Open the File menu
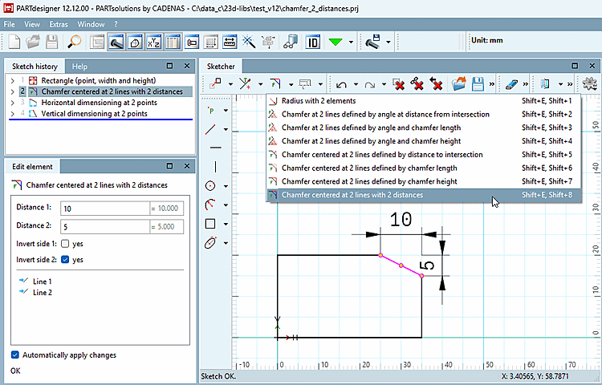602x385 pixels. pos(9,24)
